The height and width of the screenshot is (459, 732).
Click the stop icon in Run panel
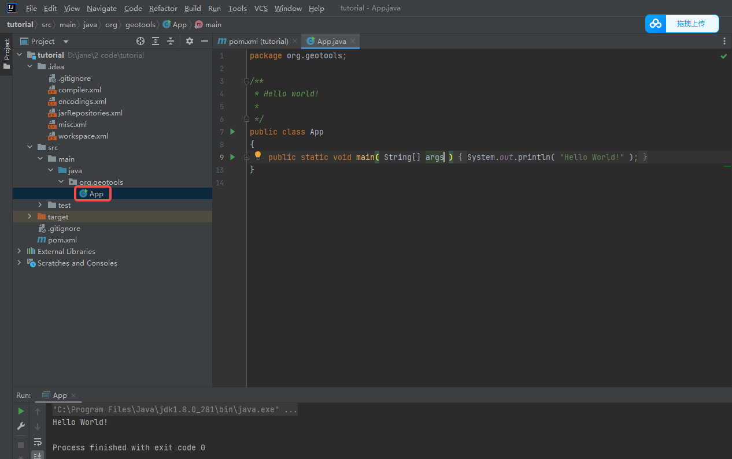pyautogui.click(x=21, y=445)
